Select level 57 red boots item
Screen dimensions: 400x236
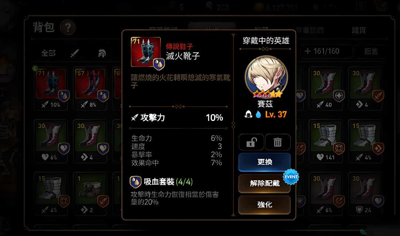pyautogui.click(x=90, y=88)
